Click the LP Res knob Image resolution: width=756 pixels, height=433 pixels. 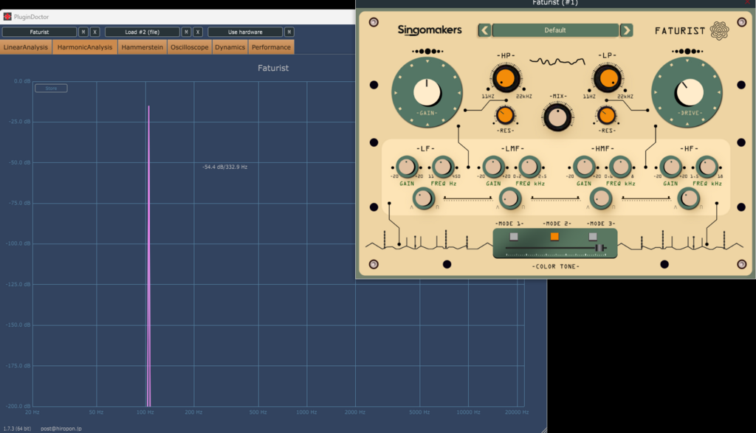click(x=606, y=115)
